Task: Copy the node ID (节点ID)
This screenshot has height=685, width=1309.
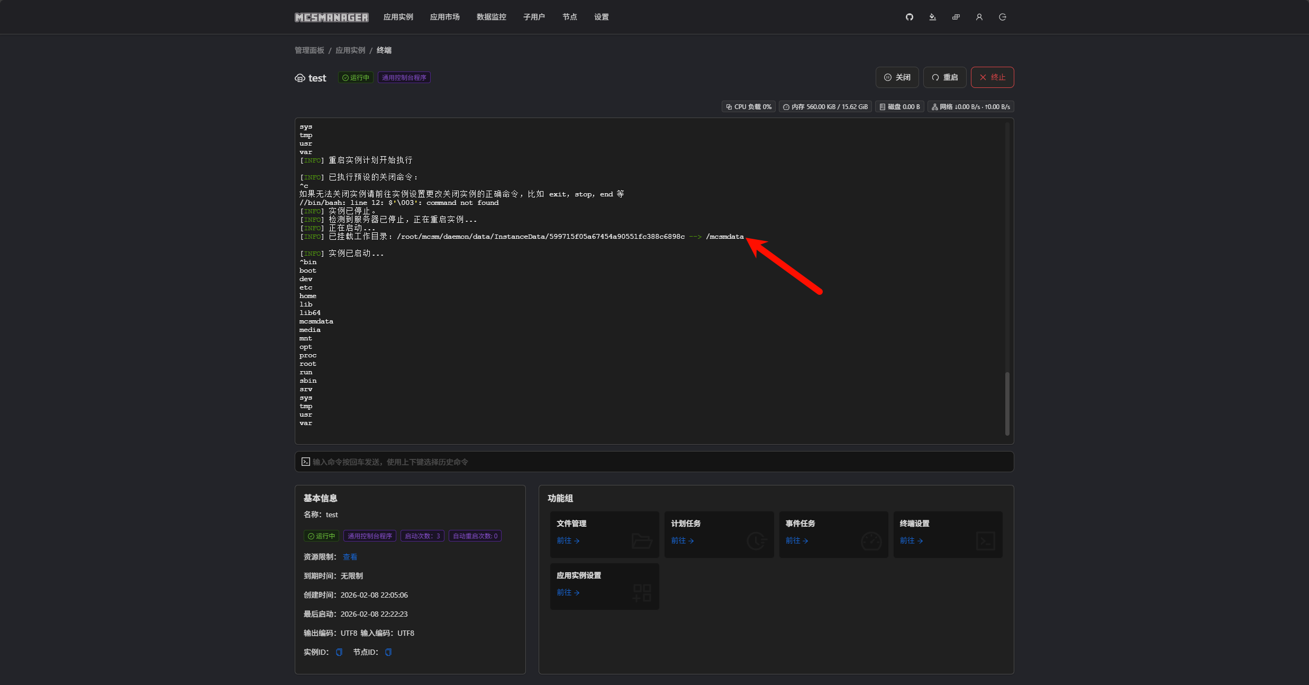Action: 388,652
